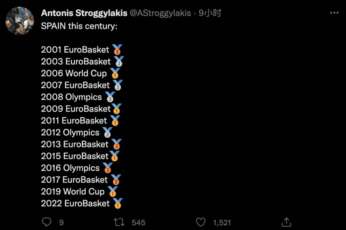Viewport: 346px width, 230px height.
Task: Click the retweet count 545
Action: (x=138, y=222)
